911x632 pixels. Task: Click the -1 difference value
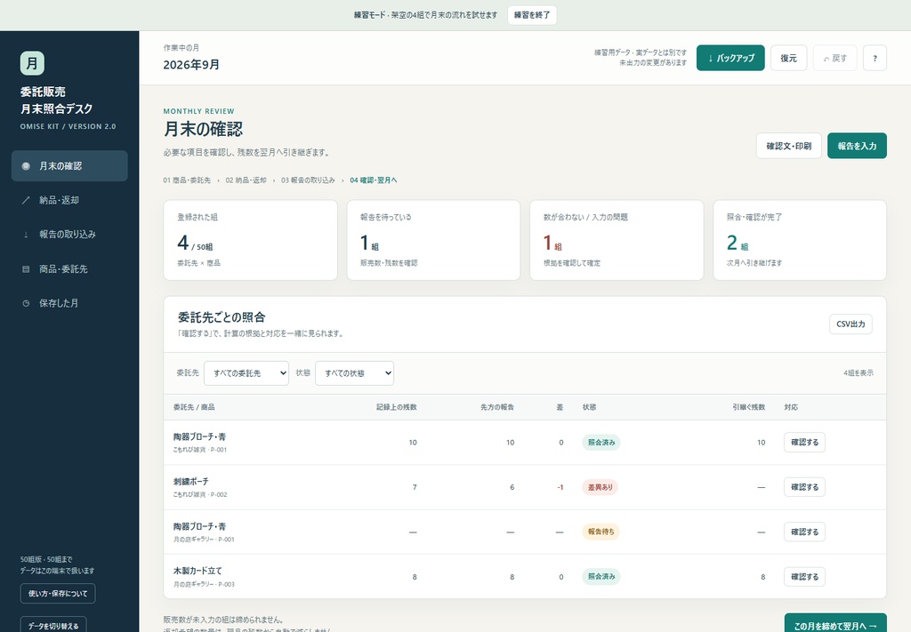coord(560,487)
